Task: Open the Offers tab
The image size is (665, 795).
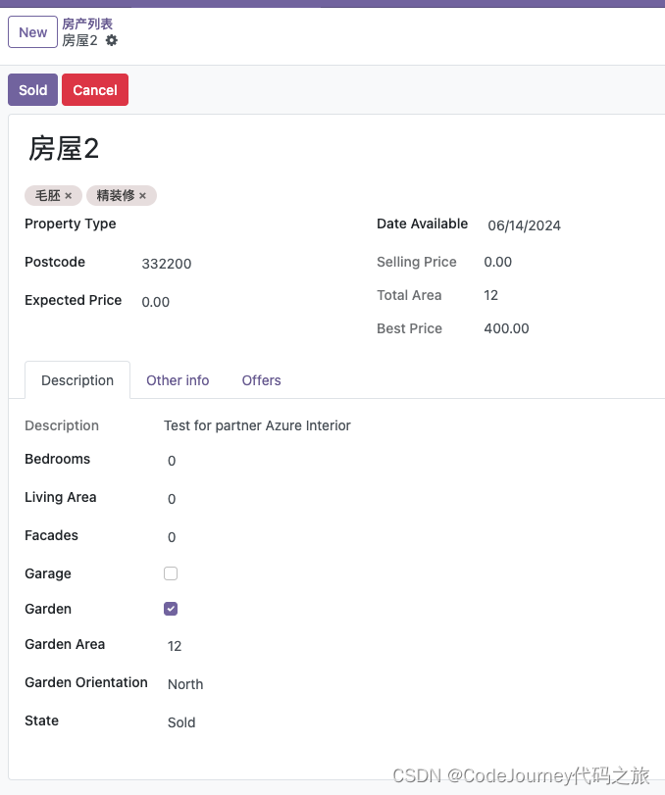Action: (261, 380)
